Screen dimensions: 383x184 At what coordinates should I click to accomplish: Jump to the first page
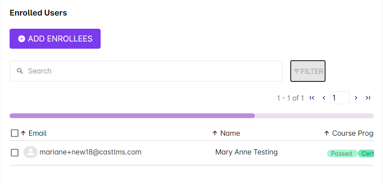(x=312, y=98)
